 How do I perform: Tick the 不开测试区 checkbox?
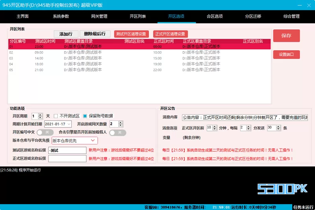(x=56, y=116)
